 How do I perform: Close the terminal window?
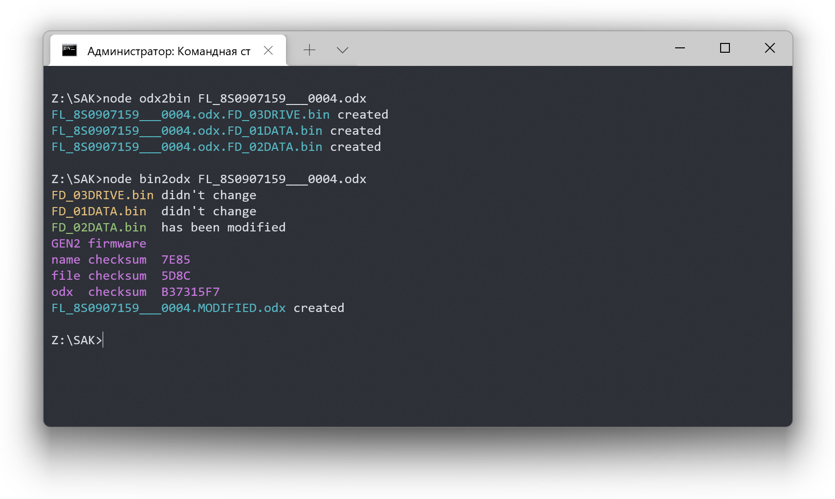coord(770,48)
